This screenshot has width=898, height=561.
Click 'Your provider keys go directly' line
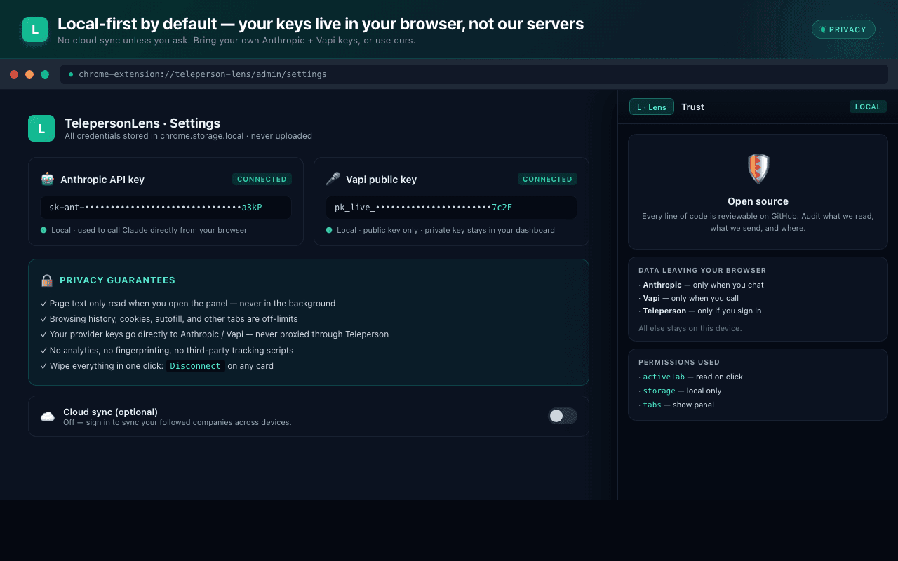tap(215, 334)
